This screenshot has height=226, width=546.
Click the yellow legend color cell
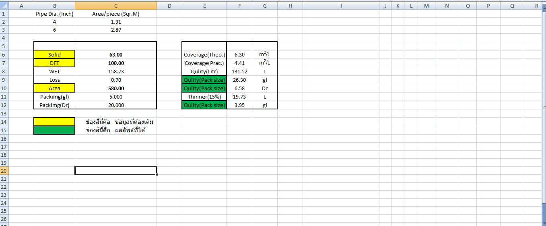[x=54, y=121]
